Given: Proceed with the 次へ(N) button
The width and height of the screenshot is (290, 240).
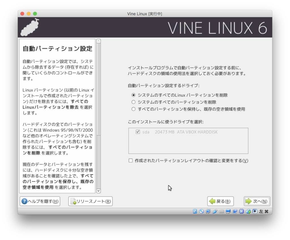Looking at the screenshot, I should point(257,201).
